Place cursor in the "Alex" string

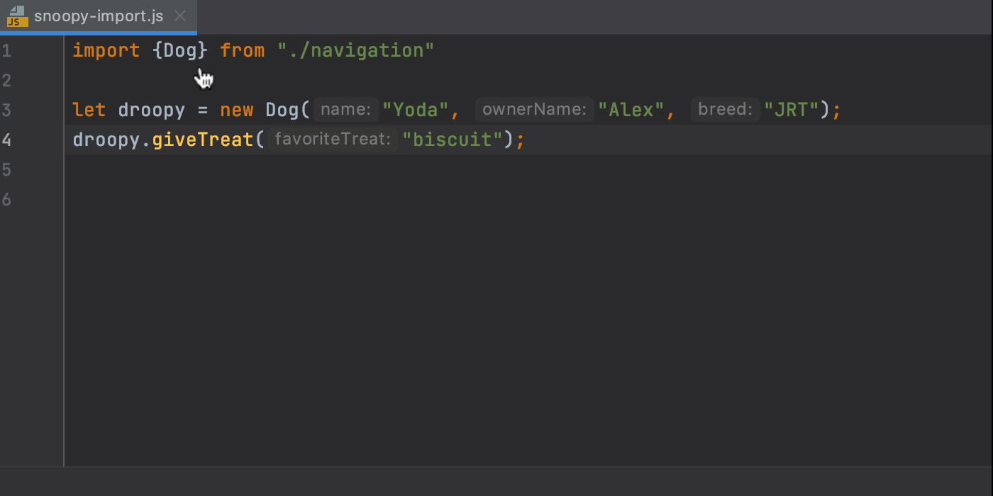631,111
